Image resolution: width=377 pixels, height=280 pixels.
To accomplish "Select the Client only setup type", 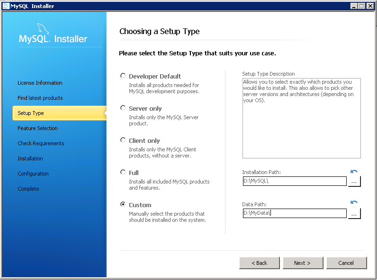I will pyautogui.click(x=123, y=140).
